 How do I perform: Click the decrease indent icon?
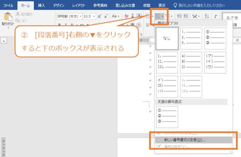179,16
